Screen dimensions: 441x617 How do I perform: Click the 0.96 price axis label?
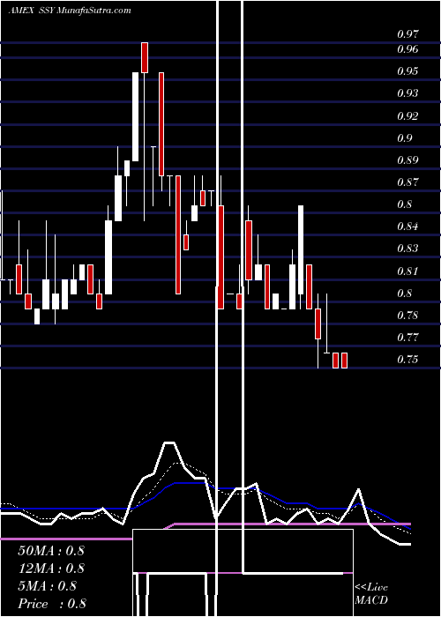coord(407,49)
